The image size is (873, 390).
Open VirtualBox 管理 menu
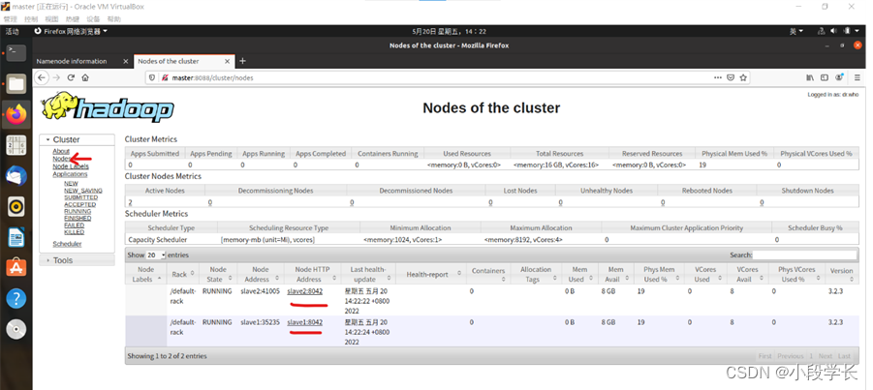click(10, 19)
